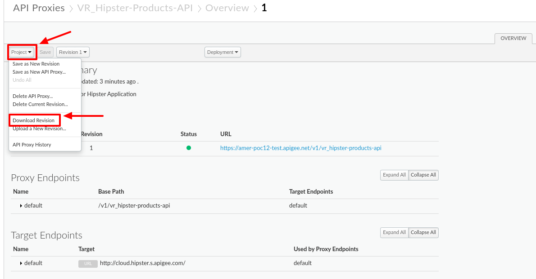Click the Status column header
This screenshot has width=536, height=279.
[189, 134]
